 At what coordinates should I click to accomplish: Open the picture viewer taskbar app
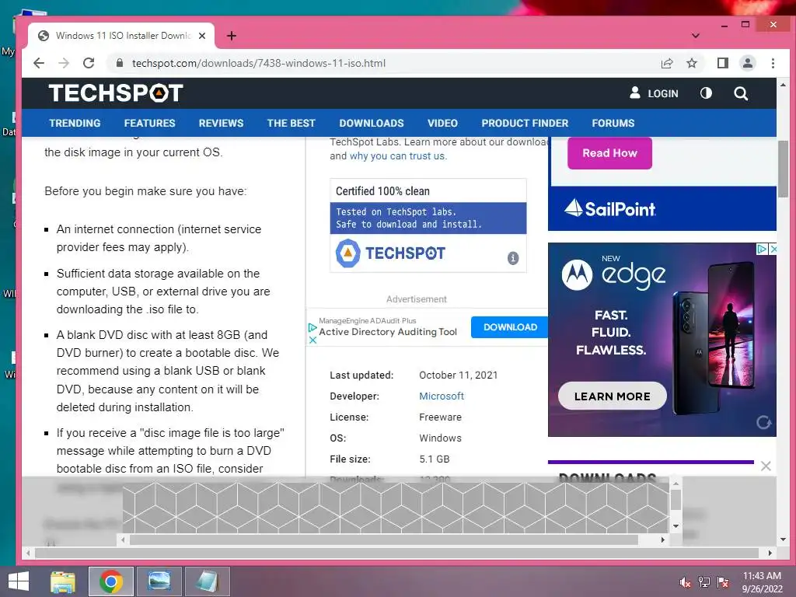tap(159, 581)
